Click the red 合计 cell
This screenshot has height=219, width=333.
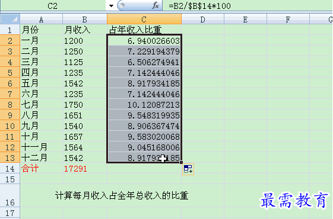point(42,169)
